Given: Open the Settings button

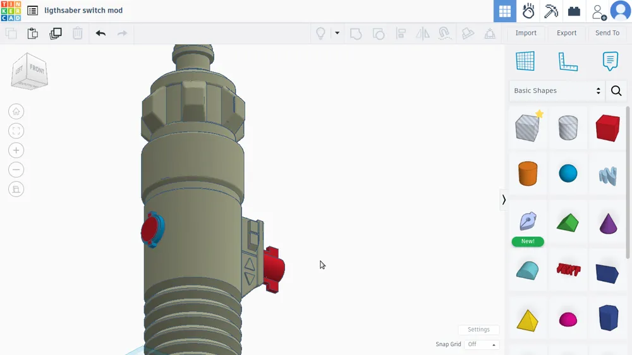Looking at the screenshot, I should point(478,330).
